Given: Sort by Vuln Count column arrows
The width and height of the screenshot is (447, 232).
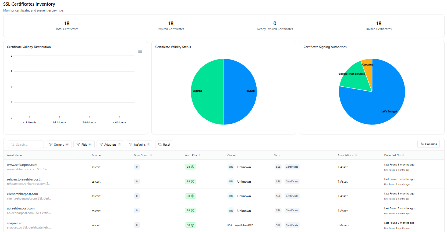Looking at the screenshot, I should click(x=151, y=155).
